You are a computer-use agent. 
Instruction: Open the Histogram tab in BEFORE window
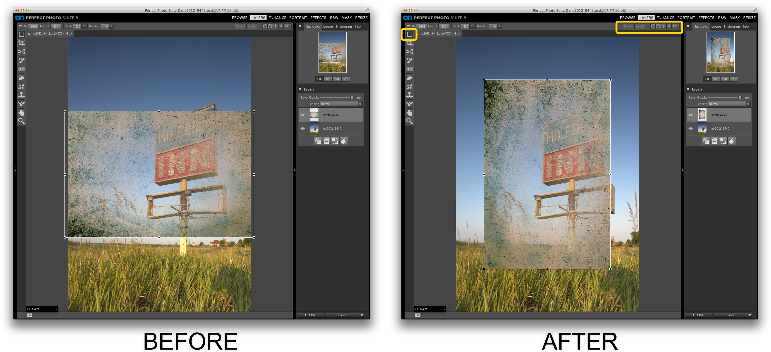(344, 26)
